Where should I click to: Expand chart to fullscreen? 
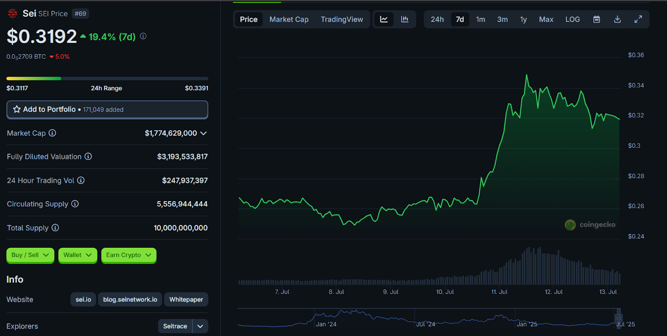638,19
